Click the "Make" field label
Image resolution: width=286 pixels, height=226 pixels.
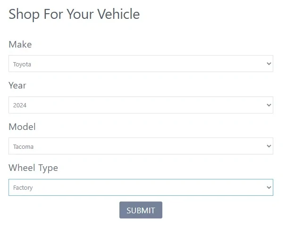(20, 44)
